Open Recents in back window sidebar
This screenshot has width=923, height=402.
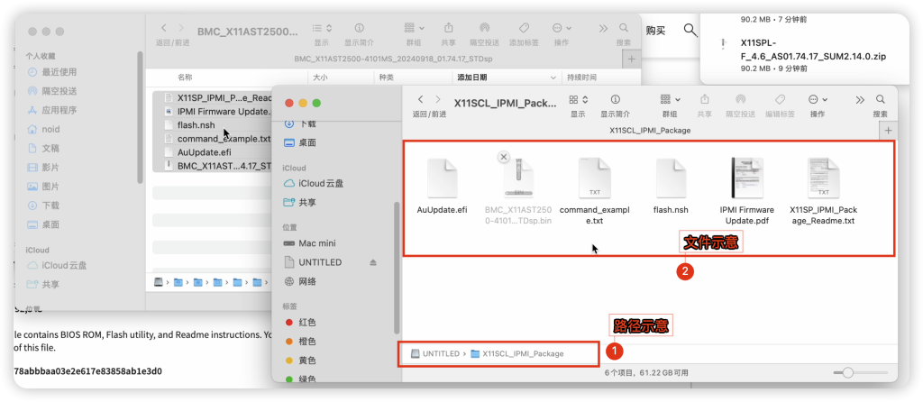point(51,72)
